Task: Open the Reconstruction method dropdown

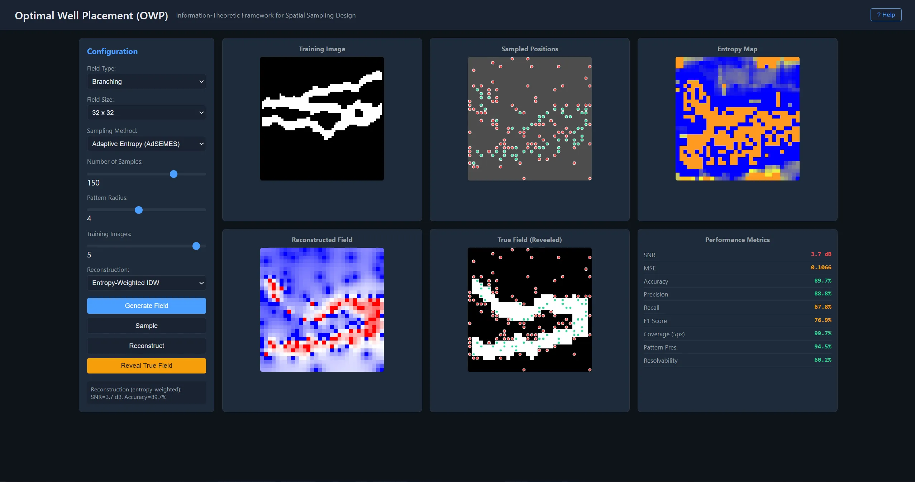Action: [x=146, y=283]
